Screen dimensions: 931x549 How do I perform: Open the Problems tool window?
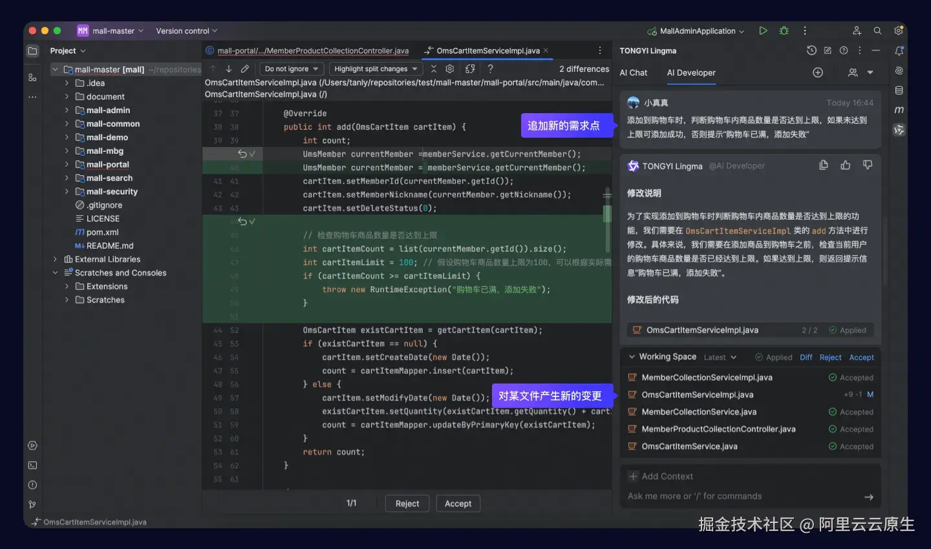click(x=32, y=485)
